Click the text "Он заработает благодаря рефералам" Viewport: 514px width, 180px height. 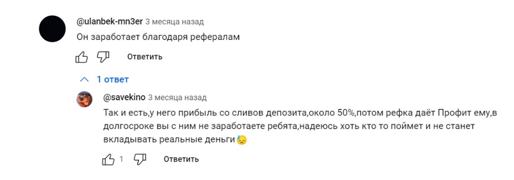[158, 37]
